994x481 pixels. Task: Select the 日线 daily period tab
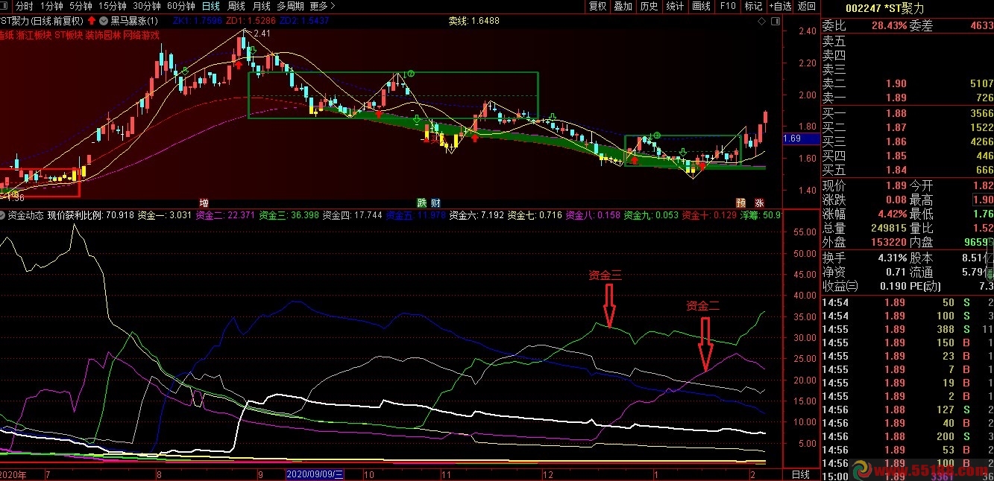click(211, 6)
